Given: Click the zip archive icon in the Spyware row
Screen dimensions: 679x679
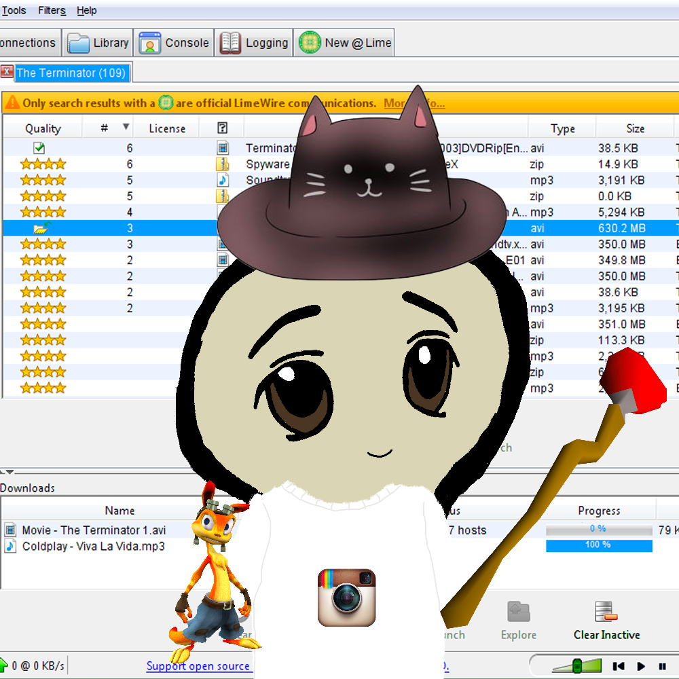Looking at the screenshot, I should click(x=223, y=164).
